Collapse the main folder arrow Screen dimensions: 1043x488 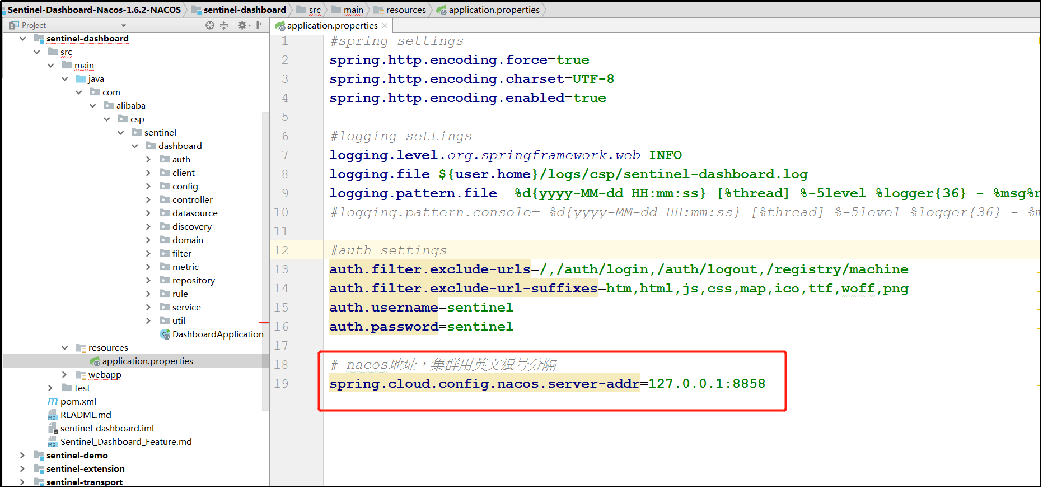50,66
